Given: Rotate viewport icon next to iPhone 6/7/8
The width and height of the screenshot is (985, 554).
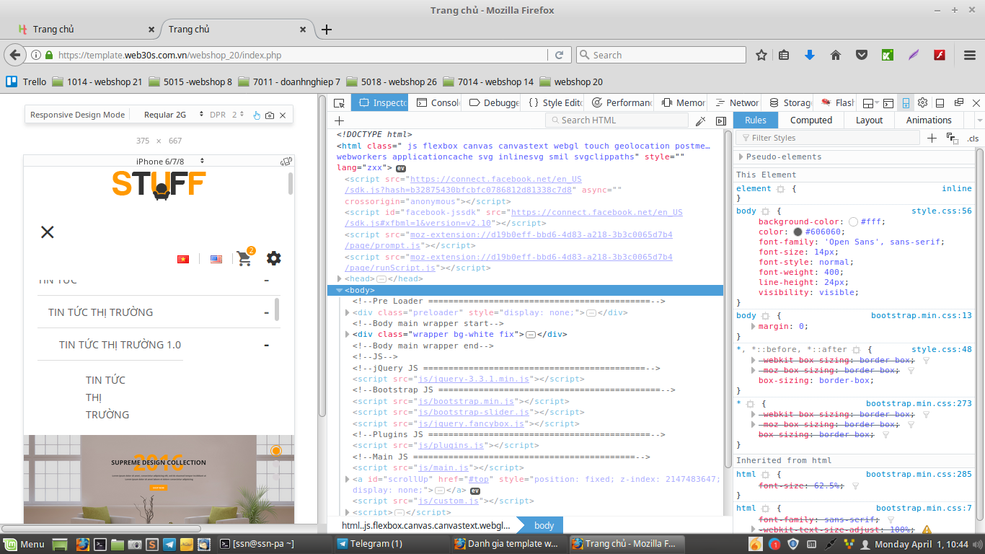Looking at the screenshot, I should click(286, 162).
